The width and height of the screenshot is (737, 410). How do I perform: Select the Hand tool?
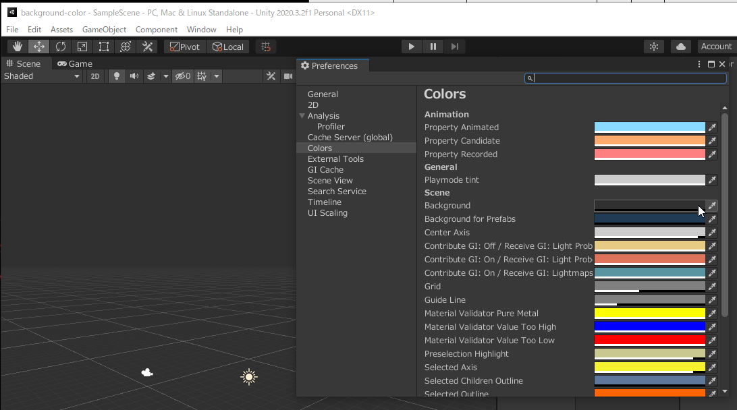(x=17, y=46)
